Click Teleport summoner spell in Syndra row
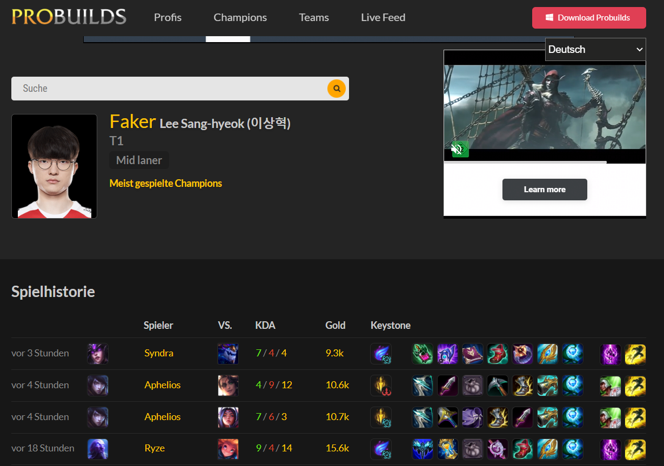Viewport: 664px width, 466px height. [611, 354]
